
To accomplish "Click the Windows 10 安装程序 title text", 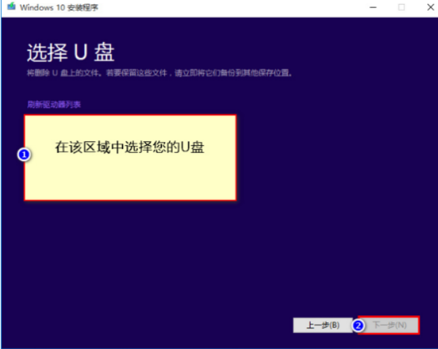I will point(59,8).
